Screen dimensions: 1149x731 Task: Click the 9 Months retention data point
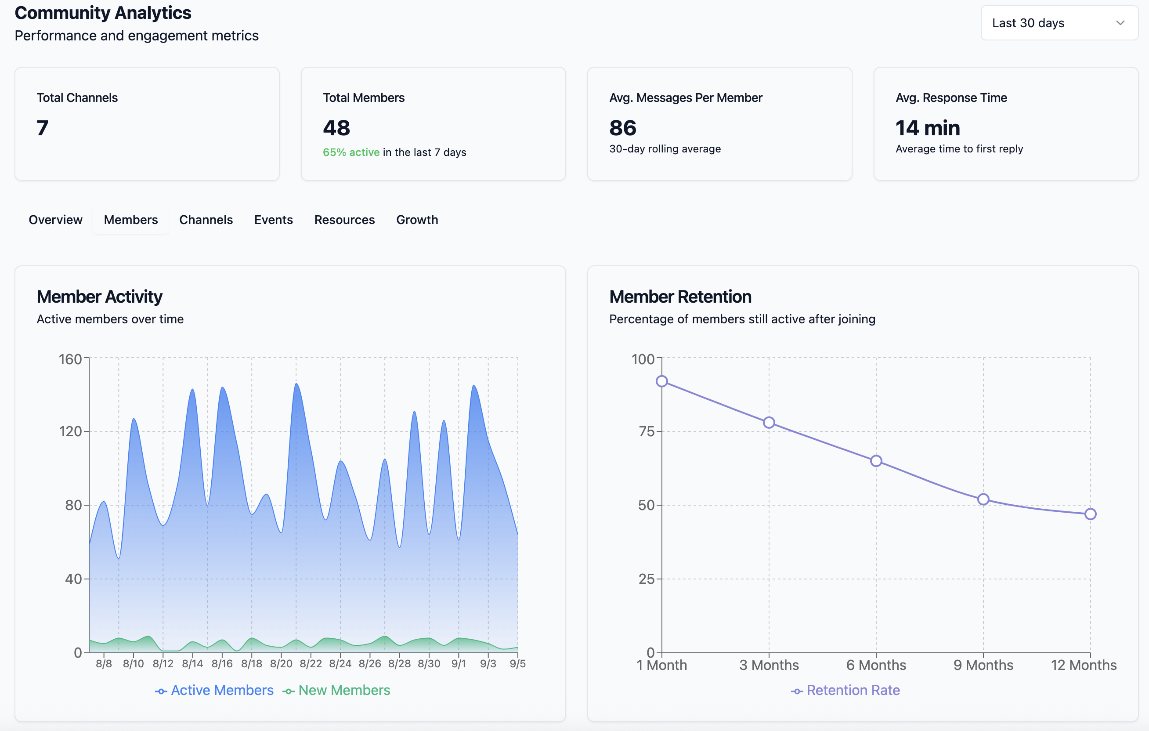983,499
